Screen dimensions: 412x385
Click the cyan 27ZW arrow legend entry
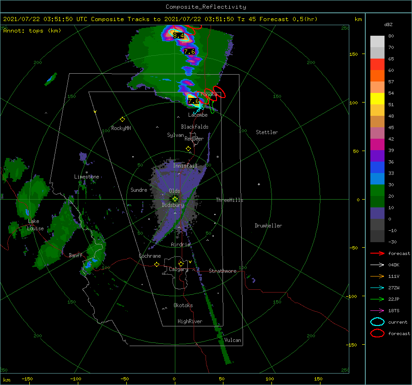(x=378, y=288)
